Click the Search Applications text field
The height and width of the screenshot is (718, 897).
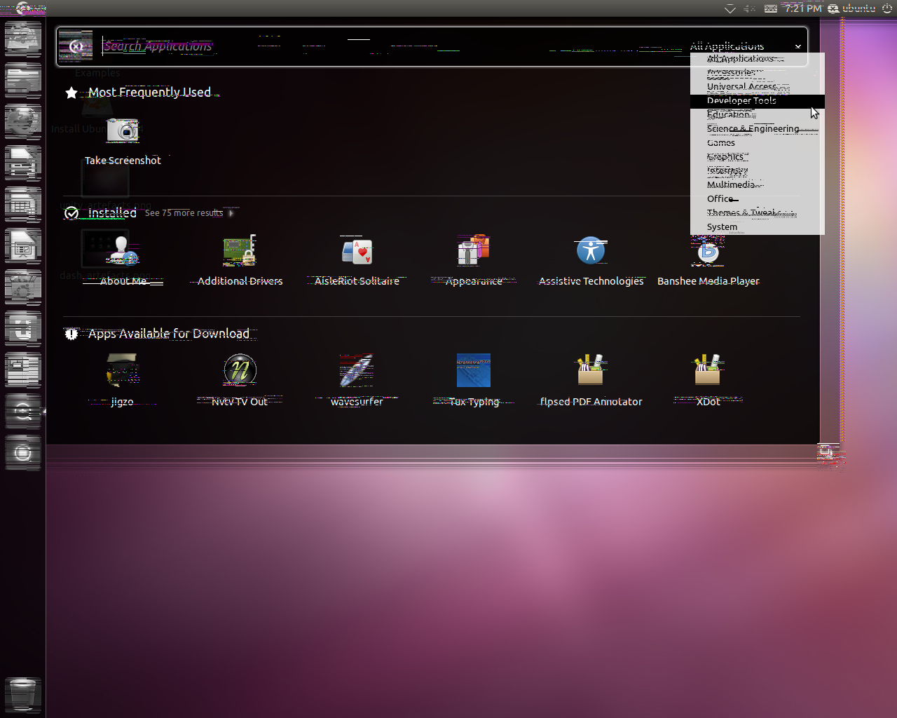pyautogui.click(x=350, y=47)
